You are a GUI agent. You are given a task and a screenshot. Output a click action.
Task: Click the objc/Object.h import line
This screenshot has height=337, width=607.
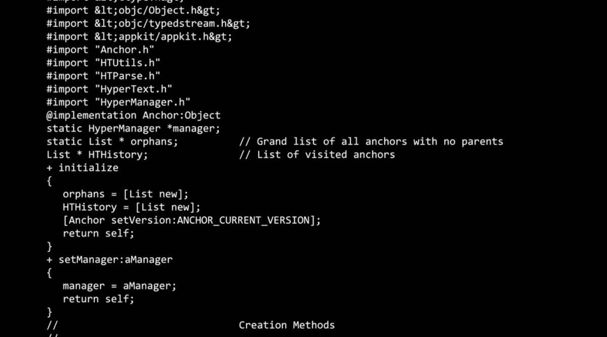[x=133, y=10]
